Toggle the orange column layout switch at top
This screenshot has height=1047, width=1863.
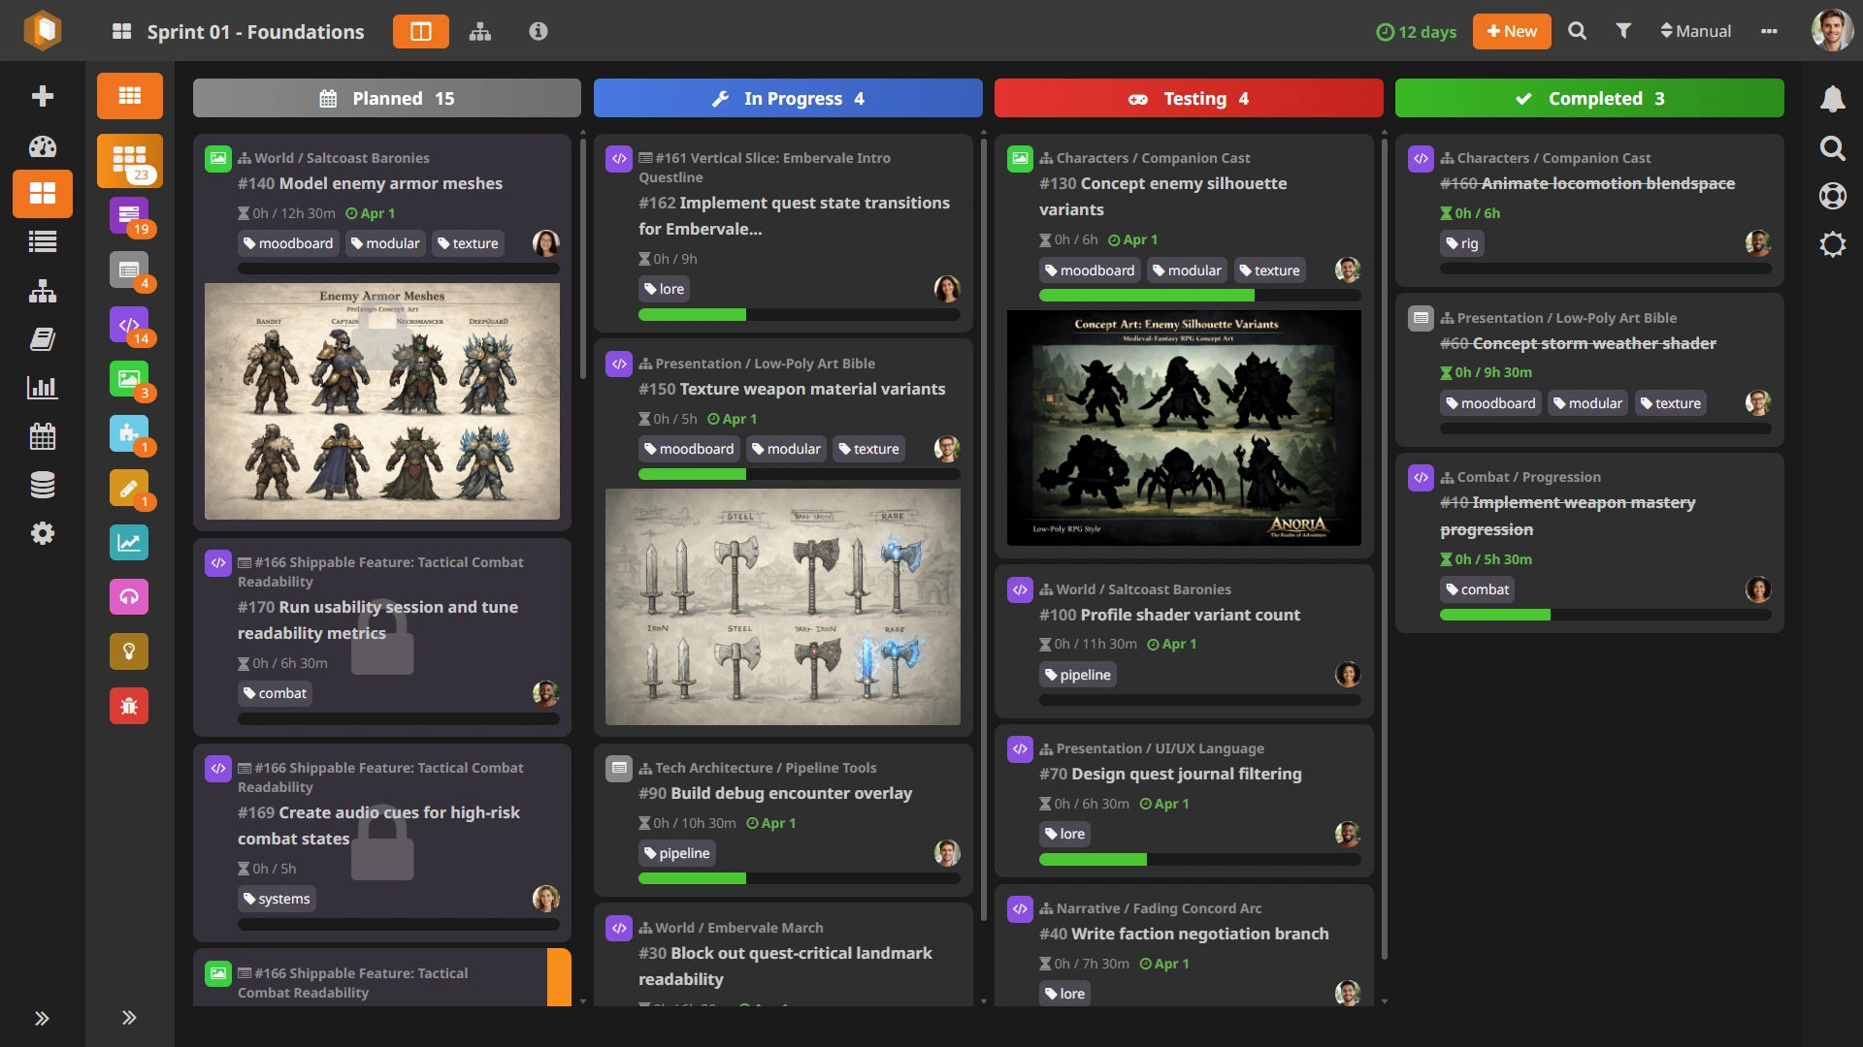coord(420,31)
